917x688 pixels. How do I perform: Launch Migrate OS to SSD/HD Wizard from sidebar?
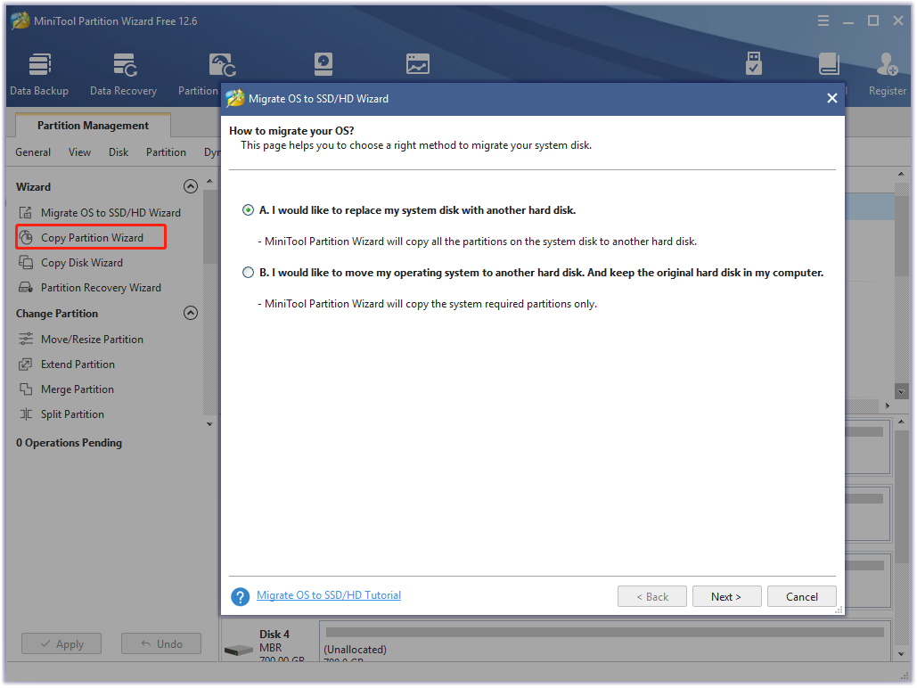pos(100,213)
